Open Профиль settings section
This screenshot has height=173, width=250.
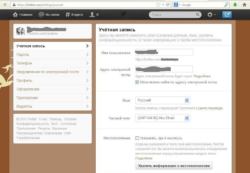point(52,80)
